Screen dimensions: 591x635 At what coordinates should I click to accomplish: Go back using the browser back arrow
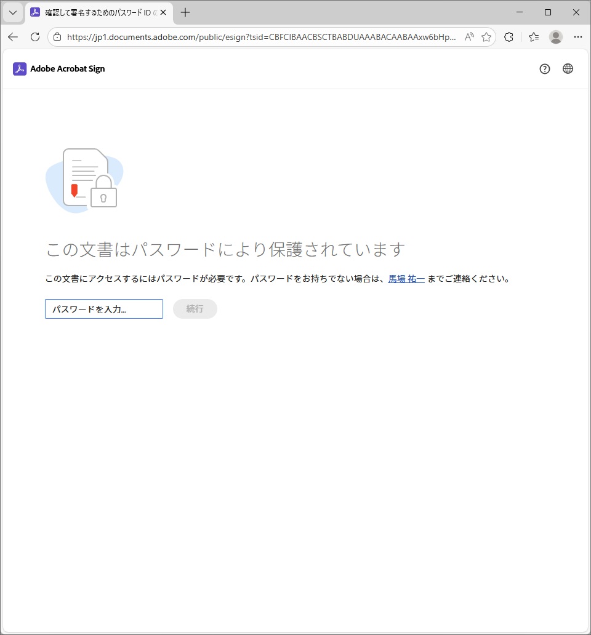coord(13,37)
